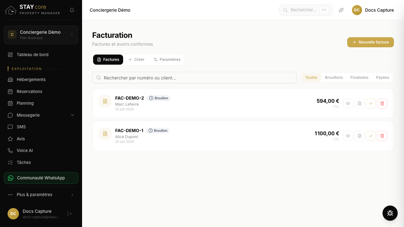Preview invoice FAC-DEMO-2 with eye icon

[x=348, y=103]
